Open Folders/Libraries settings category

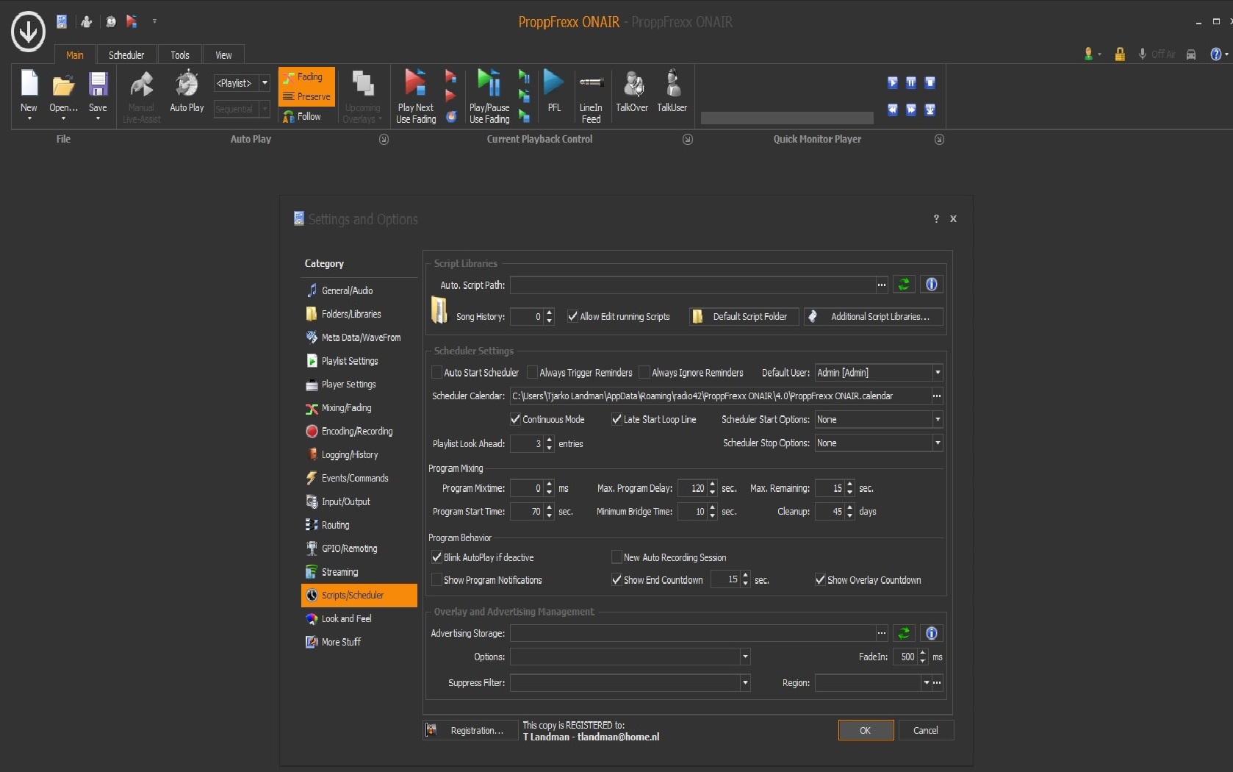[x=359, y=314]
